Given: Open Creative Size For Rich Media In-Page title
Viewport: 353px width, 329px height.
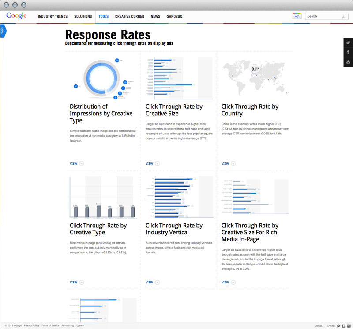Looking at the screenshot, I should pos(250,233).
